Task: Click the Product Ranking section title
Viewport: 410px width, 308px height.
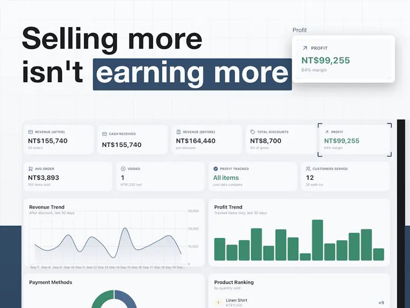Action: pos(234,282)
